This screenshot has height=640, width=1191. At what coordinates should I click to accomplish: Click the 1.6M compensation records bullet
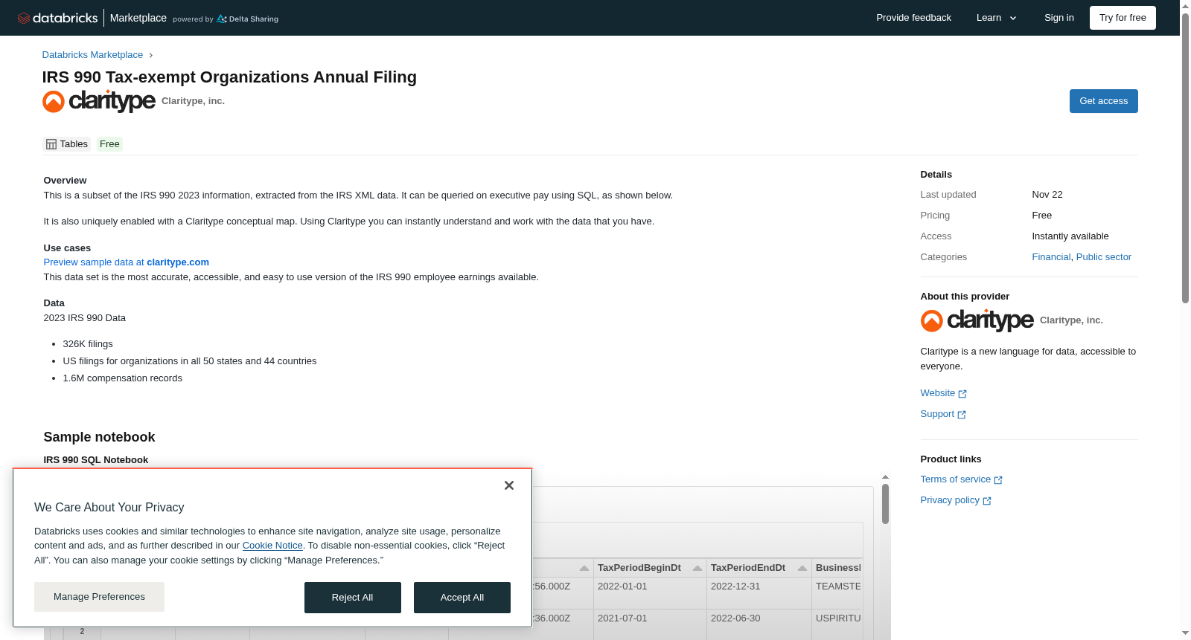pos(123,378)
